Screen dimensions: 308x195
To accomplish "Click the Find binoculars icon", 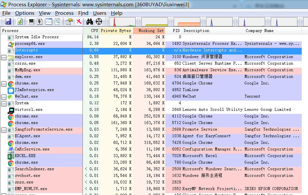I will pos(89,21).
